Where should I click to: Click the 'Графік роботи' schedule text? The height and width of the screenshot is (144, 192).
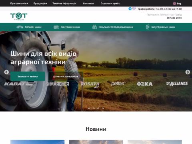160,9
